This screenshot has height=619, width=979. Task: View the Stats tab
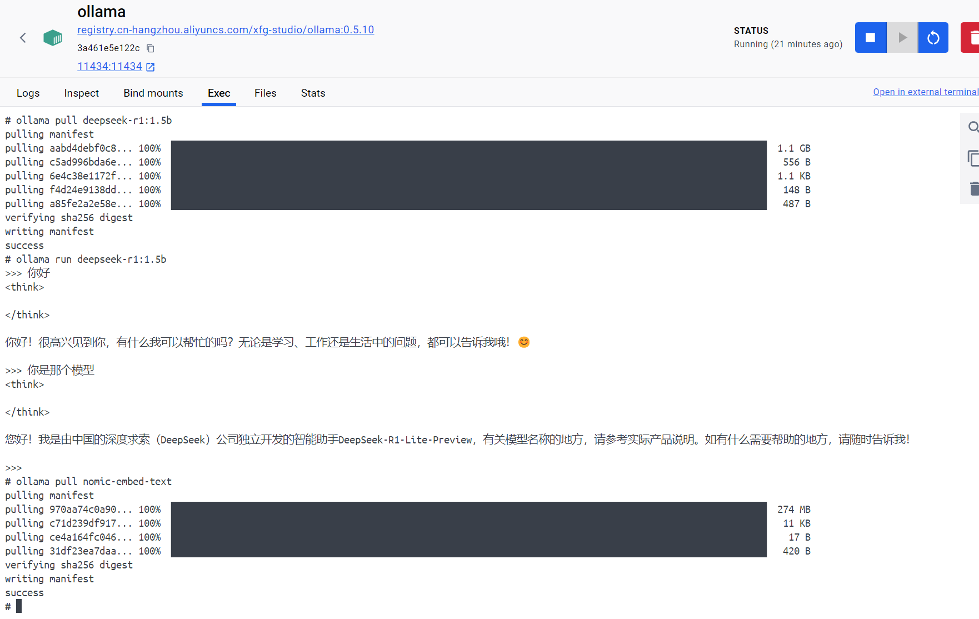pos(313,93)
